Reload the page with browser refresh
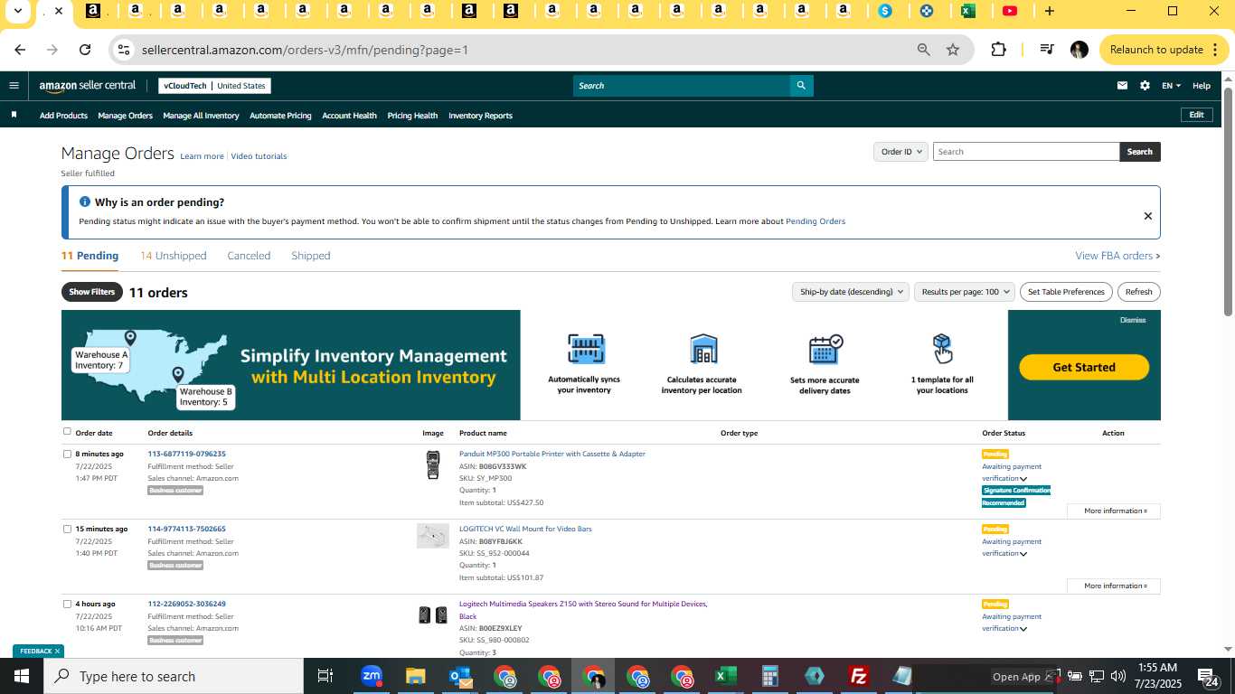Image resolution: width=1235 pixels, height=694 pixels. tap(85, 50)
